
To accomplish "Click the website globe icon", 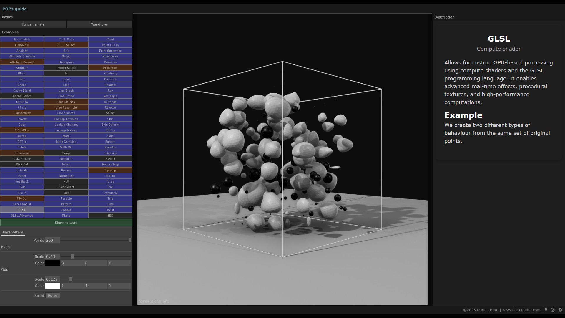I will (x=560, y=310).
